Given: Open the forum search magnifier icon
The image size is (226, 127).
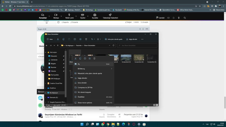Looking at the screenshot, I should point(185,18).
